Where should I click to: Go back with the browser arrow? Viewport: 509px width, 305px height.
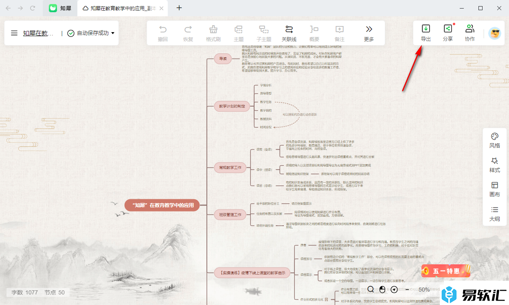[8, 8]
